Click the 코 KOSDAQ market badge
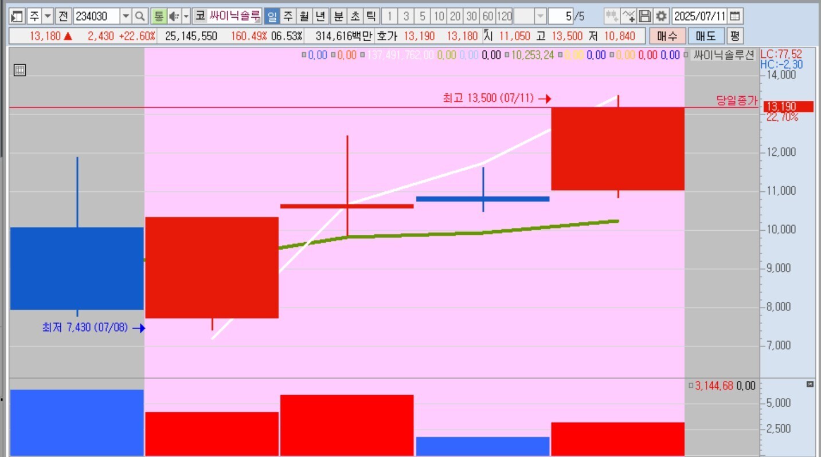This screenshot has width=821, height=457. tap(200, 16)
